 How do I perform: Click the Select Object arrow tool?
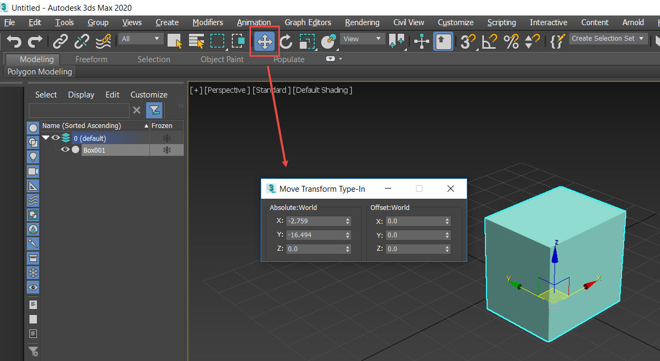(174, 41)
